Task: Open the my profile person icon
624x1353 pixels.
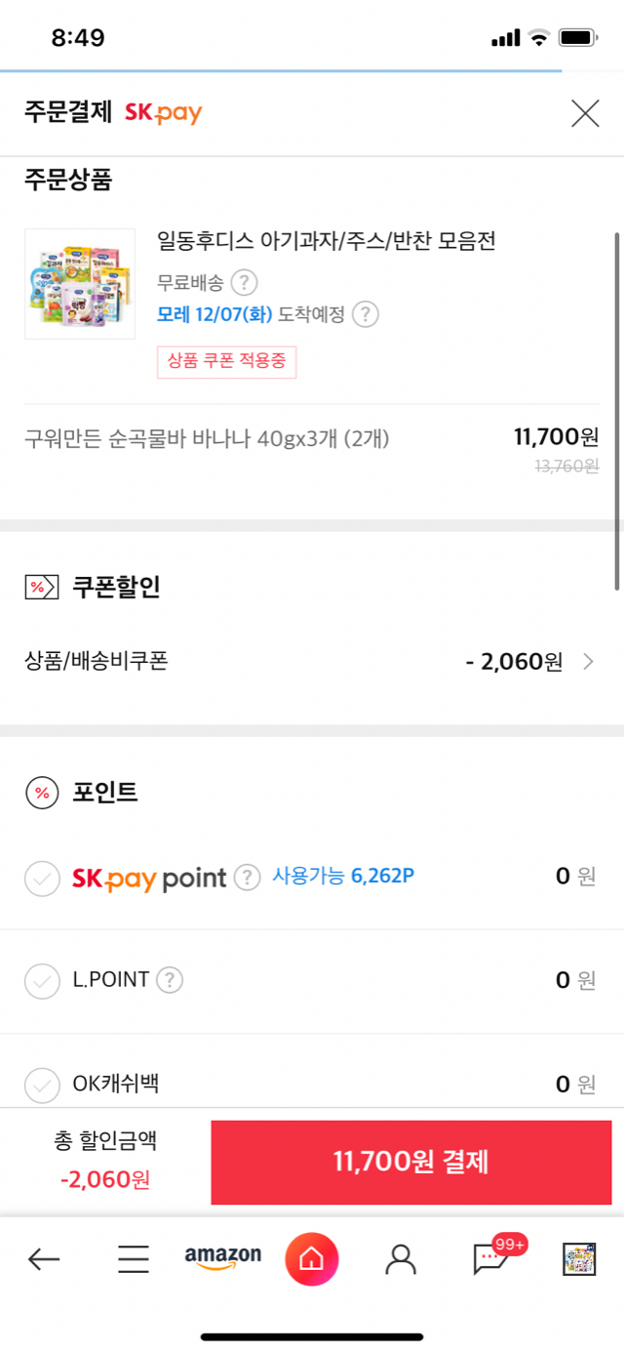Action: tap(401, 1259)
